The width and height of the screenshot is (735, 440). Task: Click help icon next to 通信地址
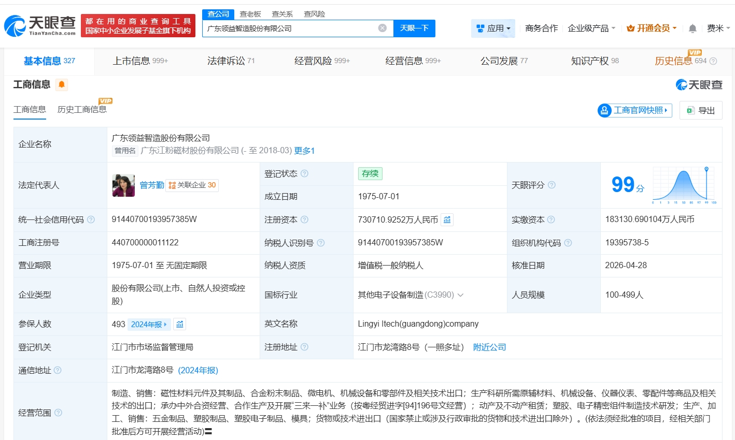click(x=58, y=370)
